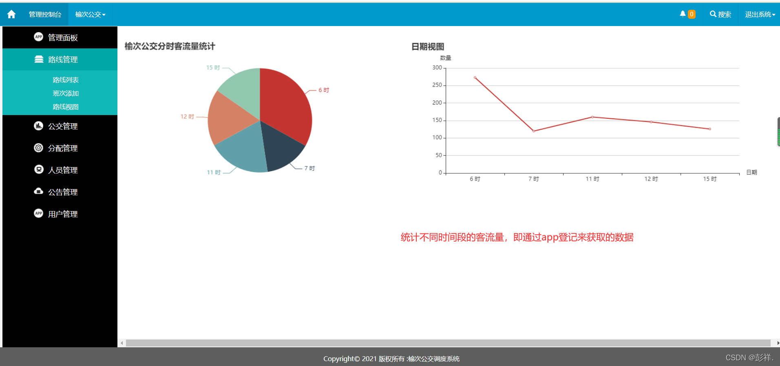Open the 班次添加 submenu link

click(66, 93)
